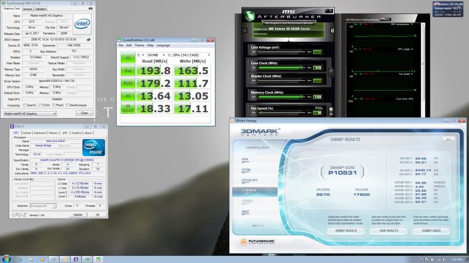Viewport: 469px width, 263px height.
Task: Switch to the Sensors tab in GPU-Z
Action: click(x=28, y=9)
